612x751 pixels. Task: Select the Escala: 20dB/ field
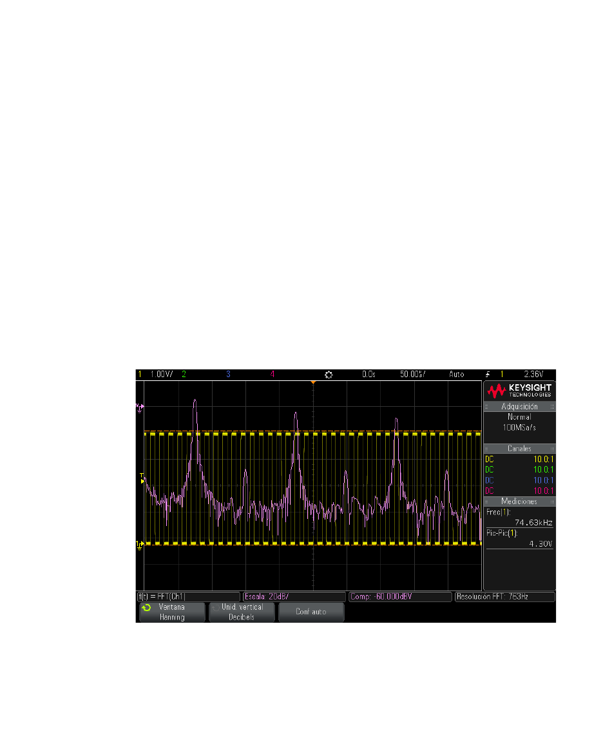[x=294, y=597]
